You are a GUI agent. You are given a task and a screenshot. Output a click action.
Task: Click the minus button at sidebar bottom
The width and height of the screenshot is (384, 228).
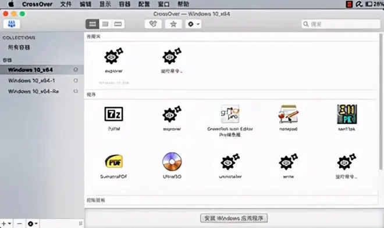coord(19,223)
